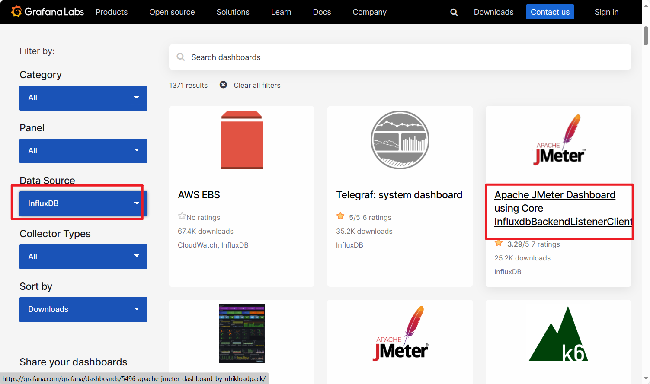Screen dimensions: 650x384
Task: Open Apache JMeter Dashboard using Core link
Action: pos(562,208)
